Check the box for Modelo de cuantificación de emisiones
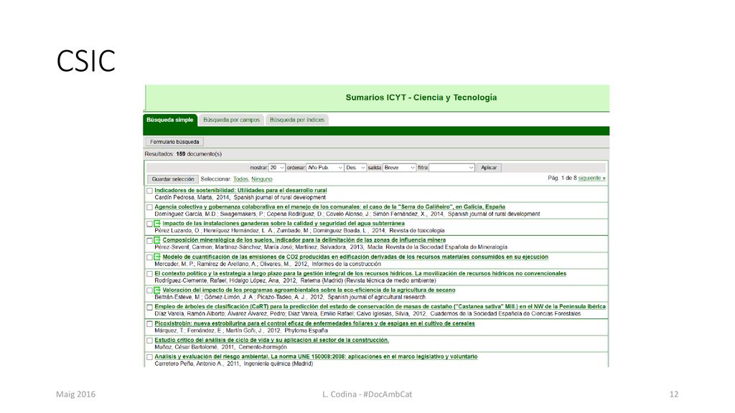Viewport: 735px width, 413px height. point(149,257)
